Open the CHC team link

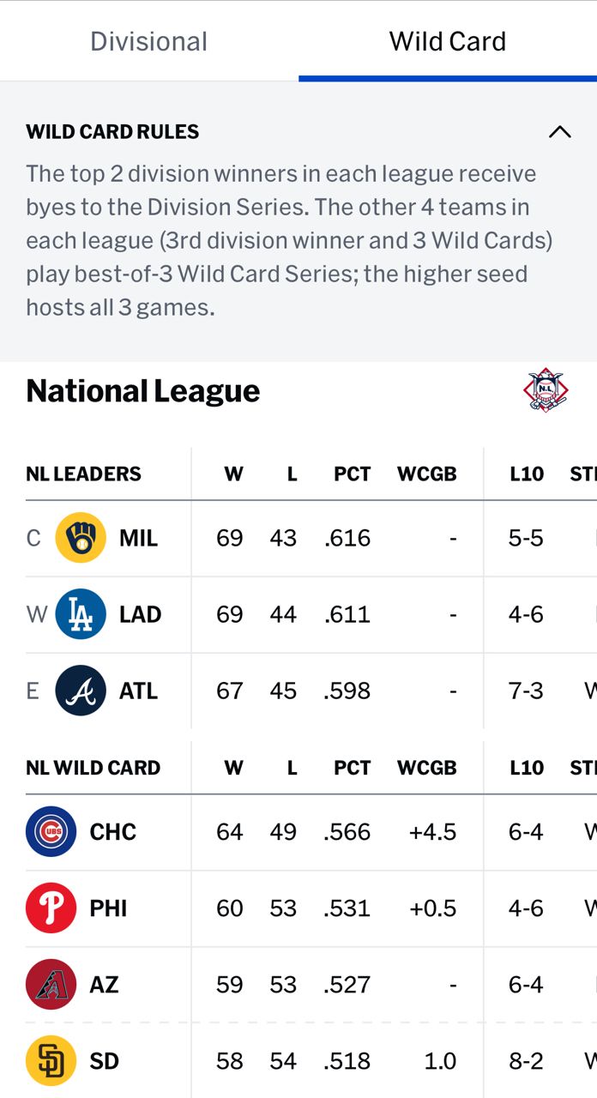coord(113,831)
